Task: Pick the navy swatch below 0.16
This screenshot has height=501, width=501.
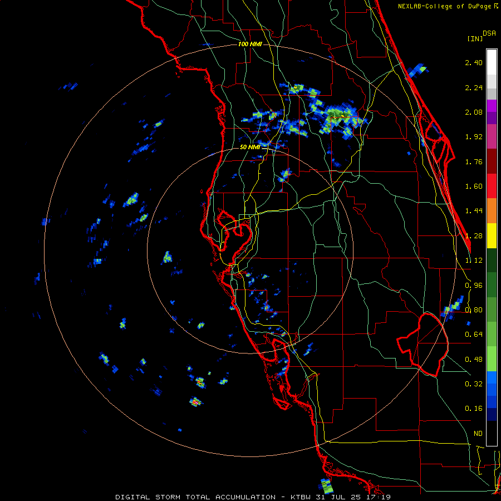Action: click(x=492, y=414)
